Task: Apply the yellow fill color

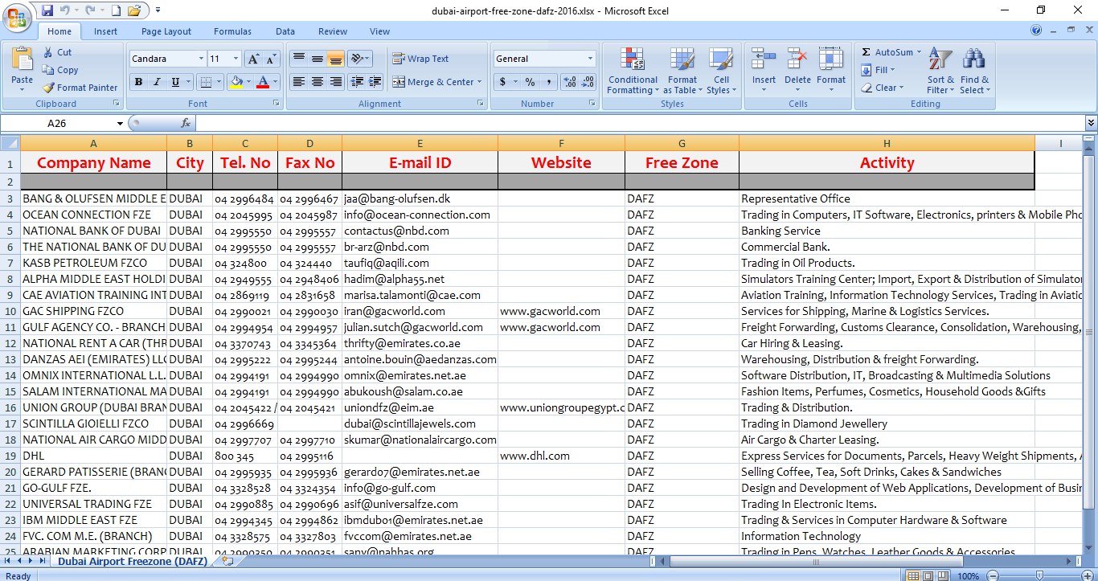Action: tap(236, 82)
